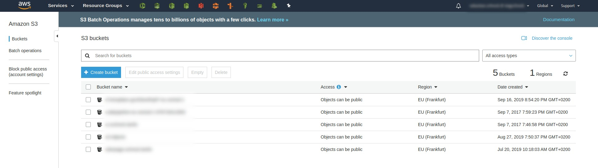Screen dimensions: 598x168
Task: Open the Support dropdown
Action: click(570, 6)
